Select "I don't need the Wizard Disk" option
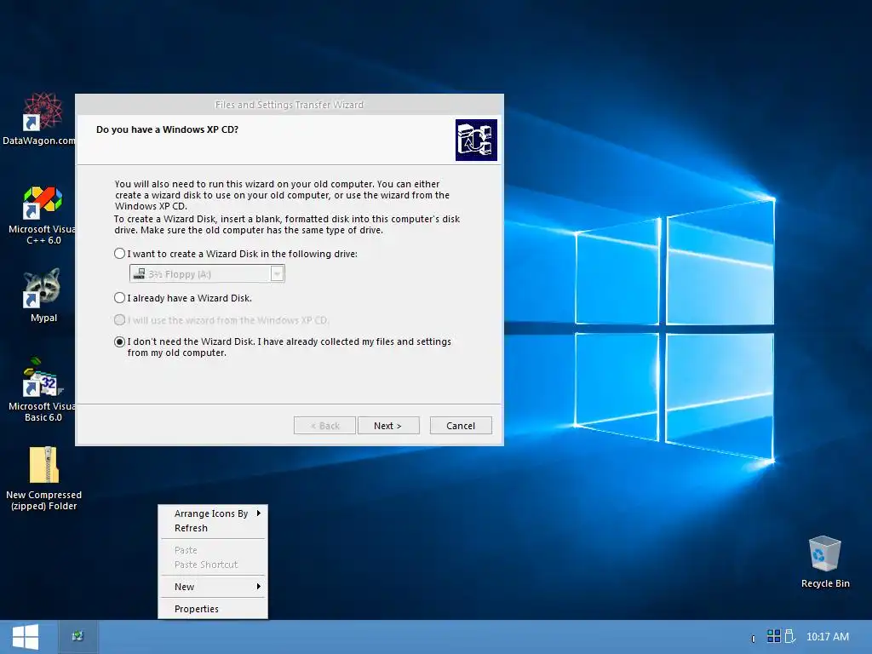The height and width of the screenshot is (654, 872). (283, 347)
